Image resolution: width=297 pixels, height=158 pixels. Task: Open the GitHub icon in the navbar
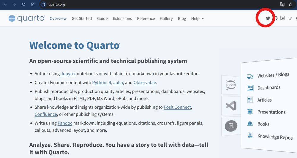[x=276, y=18]
